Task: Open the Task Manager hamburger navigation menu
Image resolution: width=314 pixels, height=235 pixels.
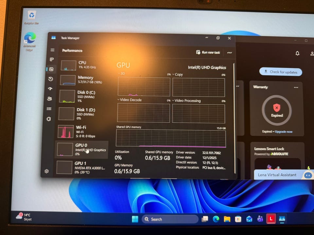Action: click(x=52, y=50)
